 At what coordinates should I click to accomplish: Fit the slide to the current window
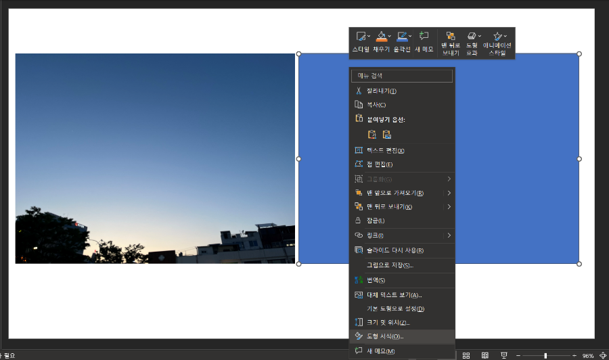point(603,355)
